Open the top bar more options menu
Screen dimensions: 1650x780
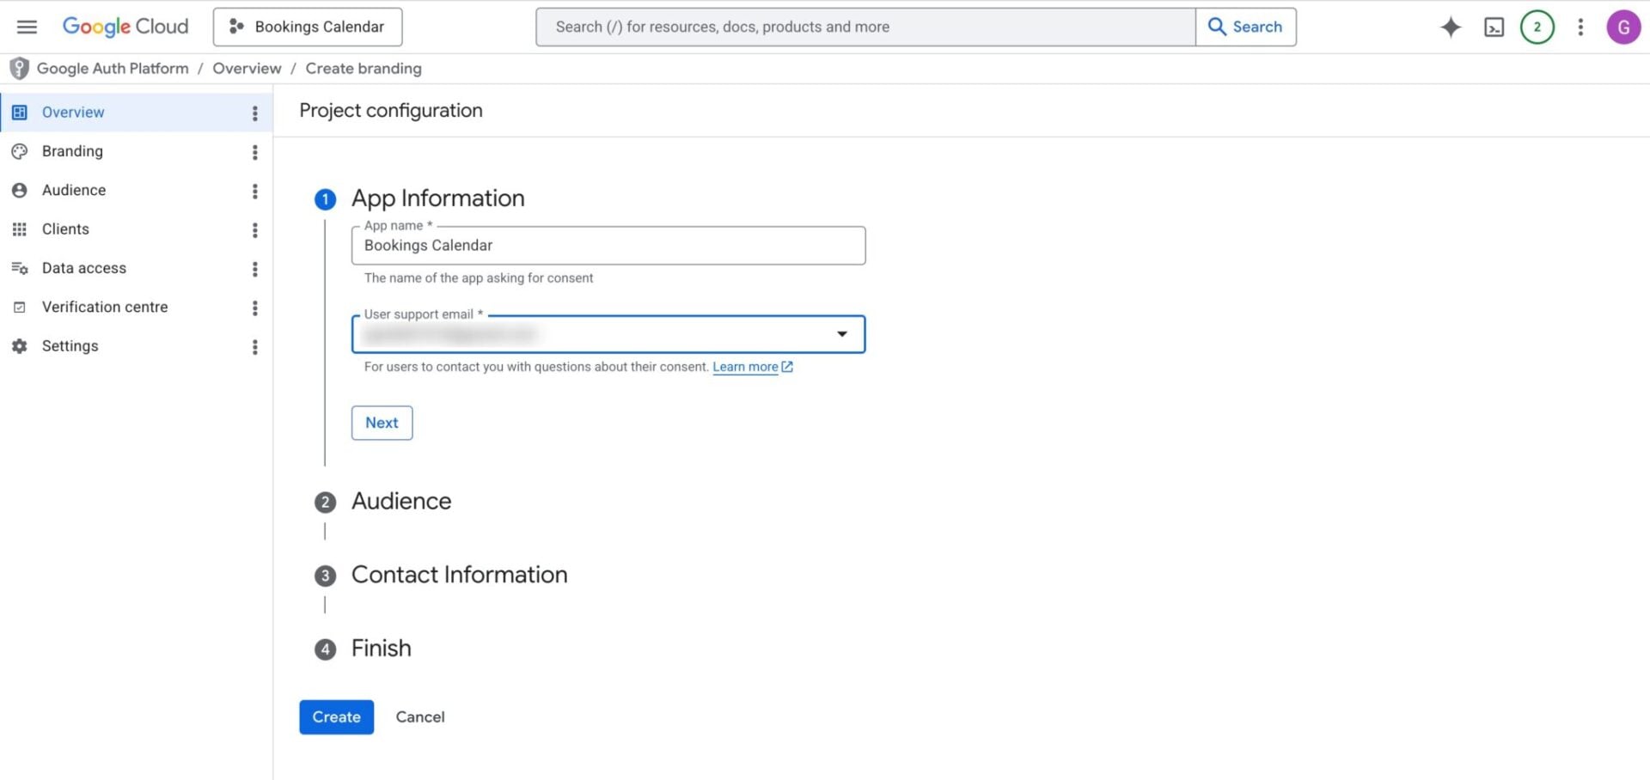click(x=1580, y=27)
